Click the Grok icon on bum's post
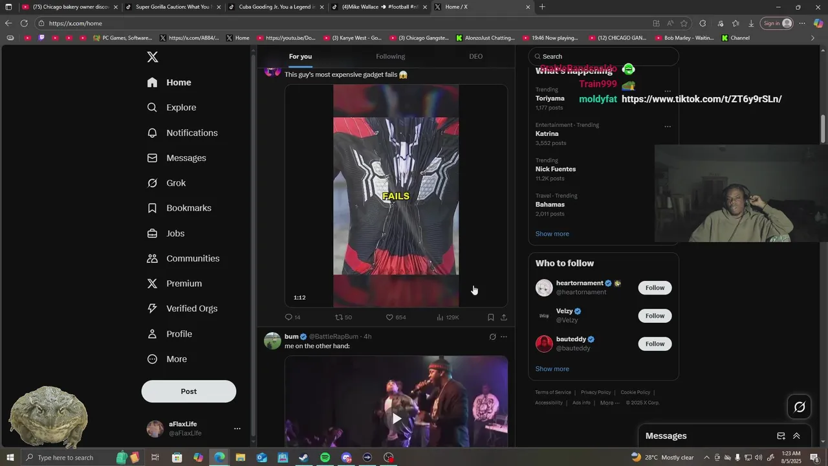 [x=492, y=337]
